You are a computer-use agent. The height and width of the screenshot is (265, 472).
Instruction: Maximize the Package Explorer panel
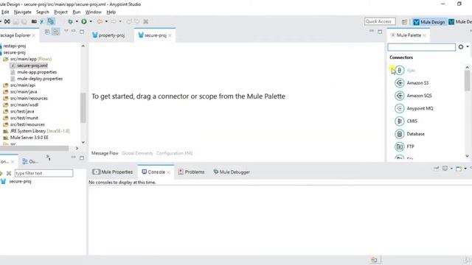tap(82, 32)
